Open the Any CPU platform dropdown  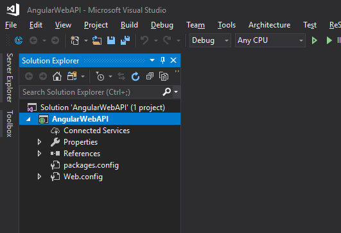[270, 40]
